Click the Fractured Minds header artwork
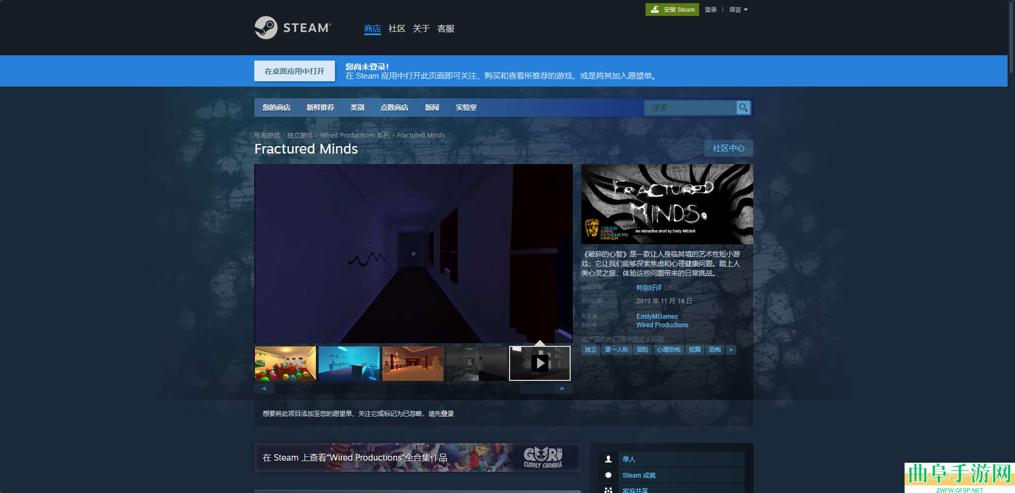 click(667, 204)
